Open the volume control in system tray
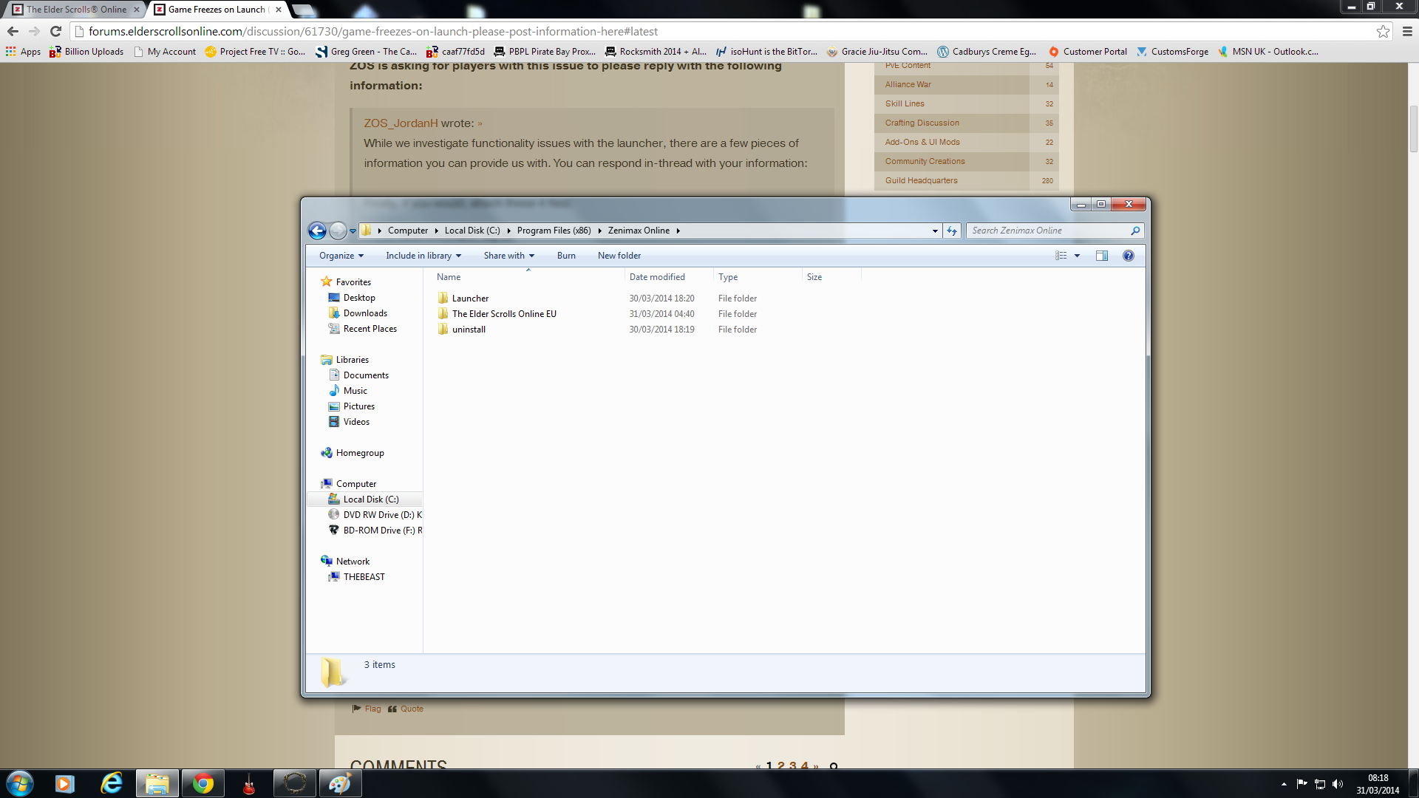The image size is (1419, 798). [1337, 784]
